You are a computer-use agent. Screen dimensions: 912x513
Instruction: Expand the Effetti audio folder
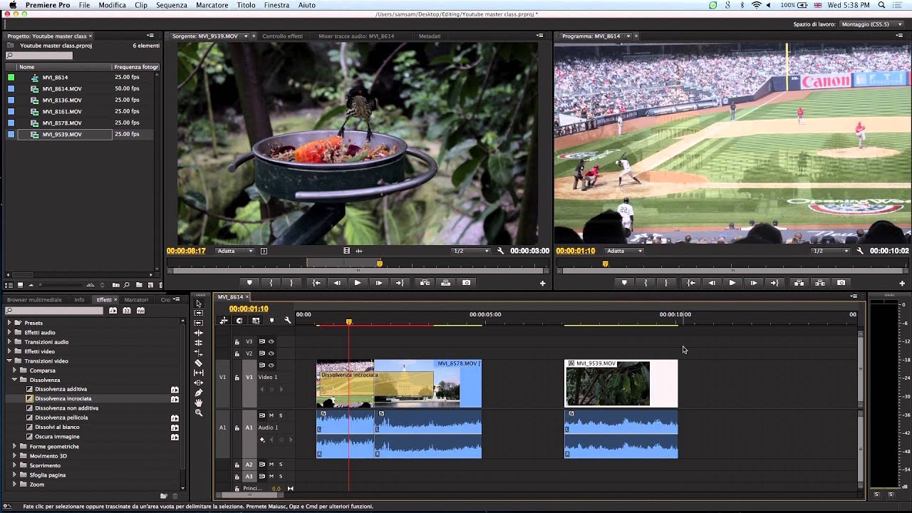click(x=10, y=332)
